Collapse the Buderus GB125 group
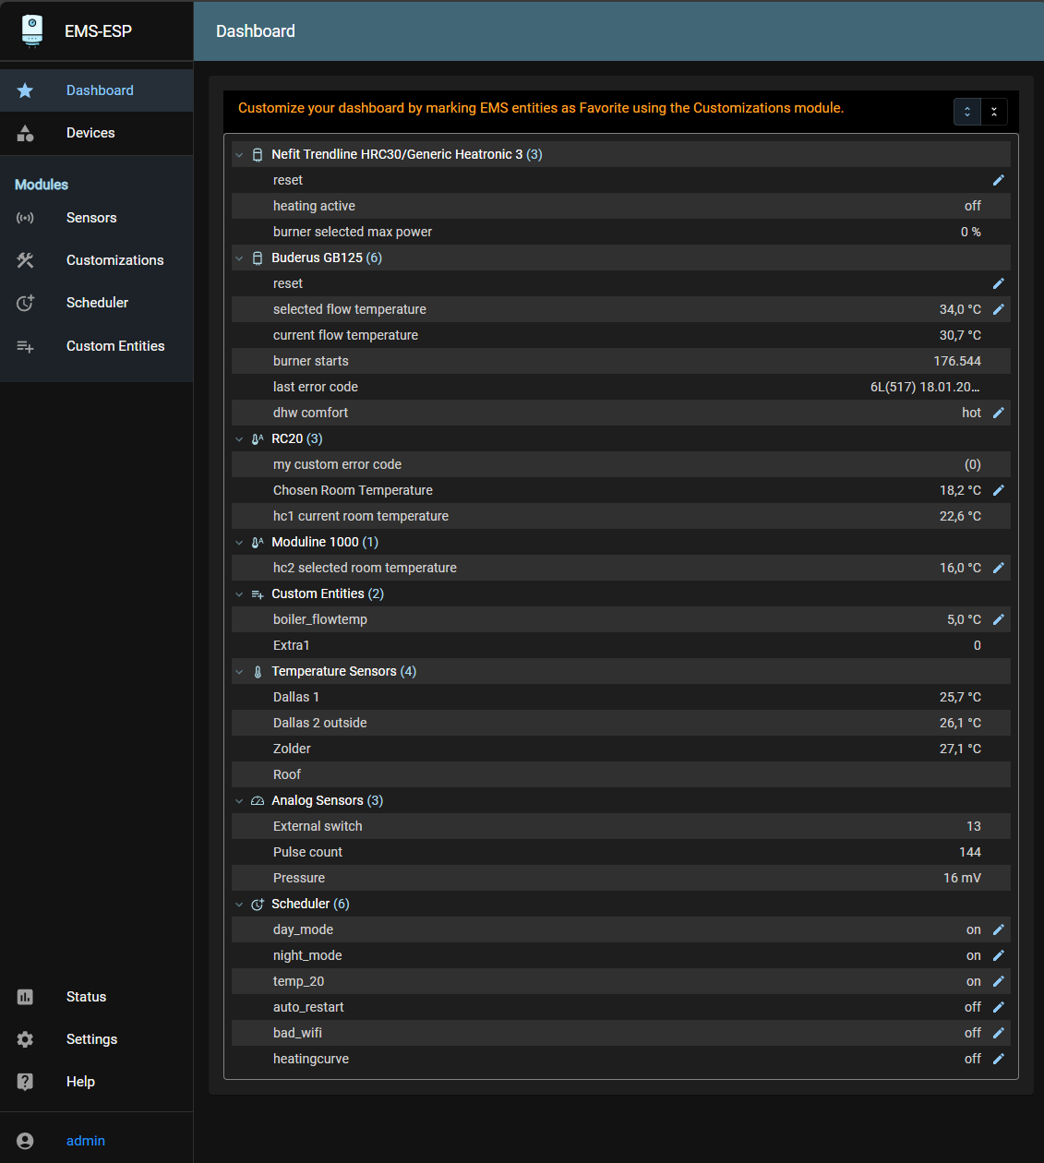 pos(239,258)
